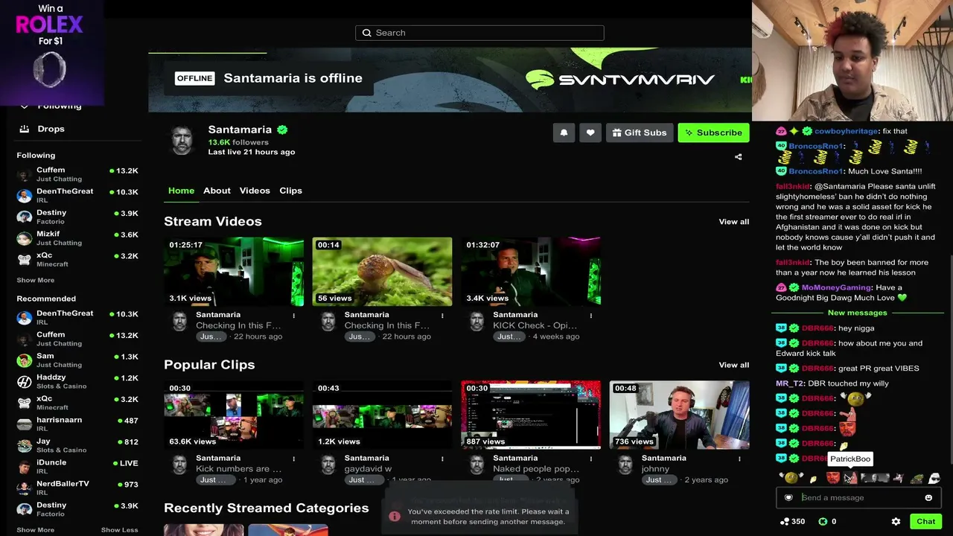Collapse the list with Show Less

(x=120, y=530)
